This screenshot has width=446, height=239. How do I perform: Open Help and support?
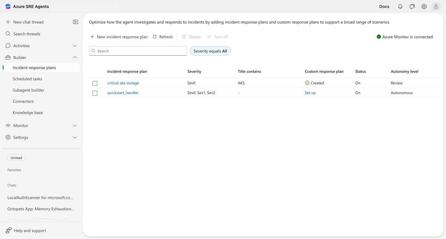point(26,230)
